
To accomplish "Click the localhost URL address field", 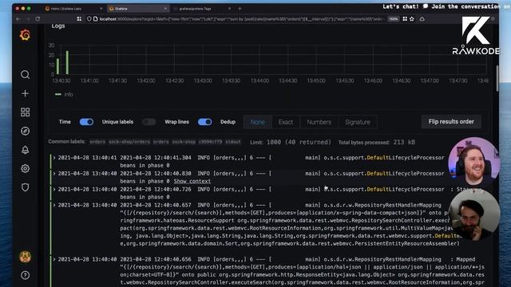I will tap(241, 19).
